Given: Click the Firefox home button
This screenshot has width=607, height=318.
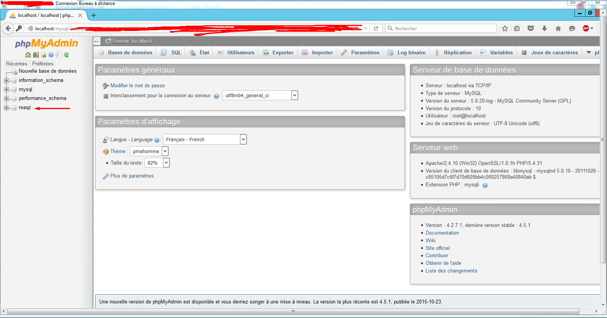Looking at the screenshot, I should coord(558,28).
